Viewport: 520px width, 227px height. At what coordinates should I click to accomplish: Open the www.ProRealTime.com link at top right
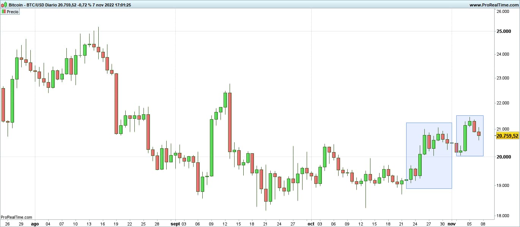[493, 5]
